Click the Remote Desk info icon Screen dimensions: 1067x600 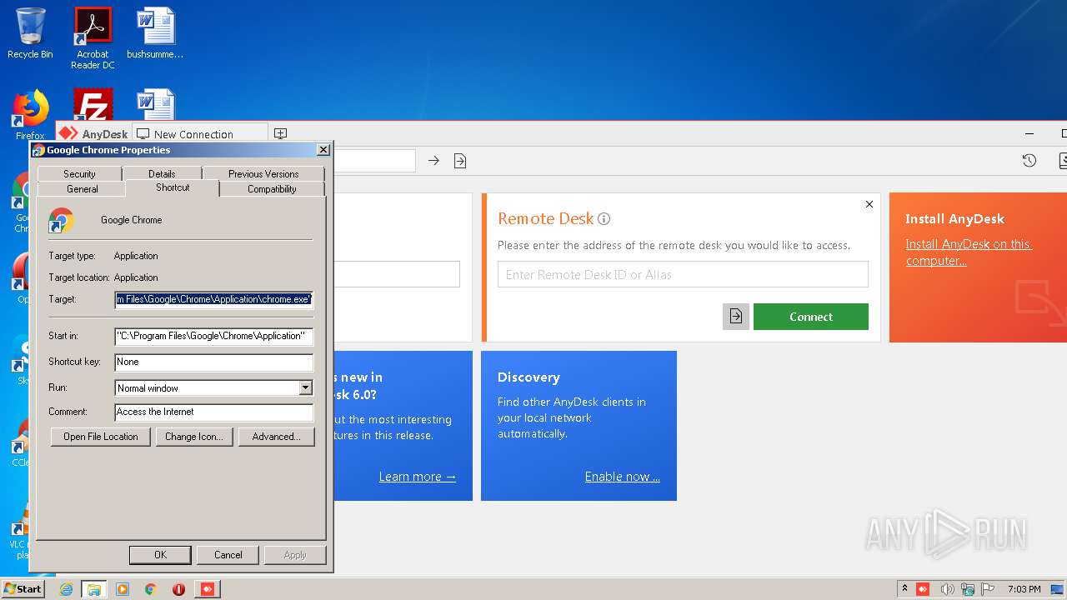604,219
